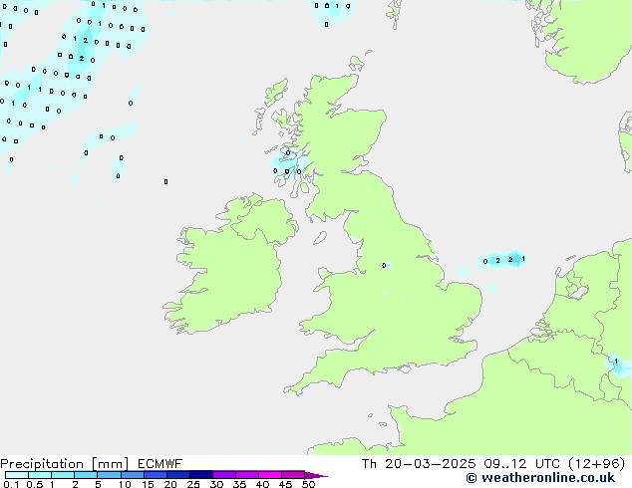Select the 10–15 mm legend color swatch

(132, 475)
